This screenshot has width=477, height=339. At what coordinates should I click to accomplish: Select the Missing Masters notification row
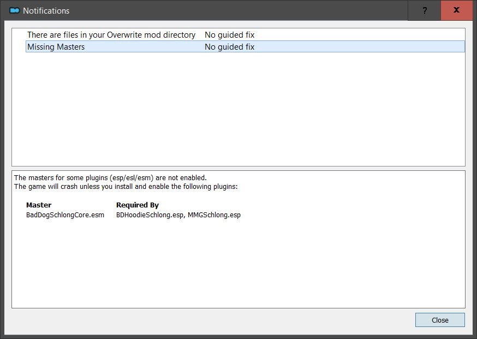(245, 46)
